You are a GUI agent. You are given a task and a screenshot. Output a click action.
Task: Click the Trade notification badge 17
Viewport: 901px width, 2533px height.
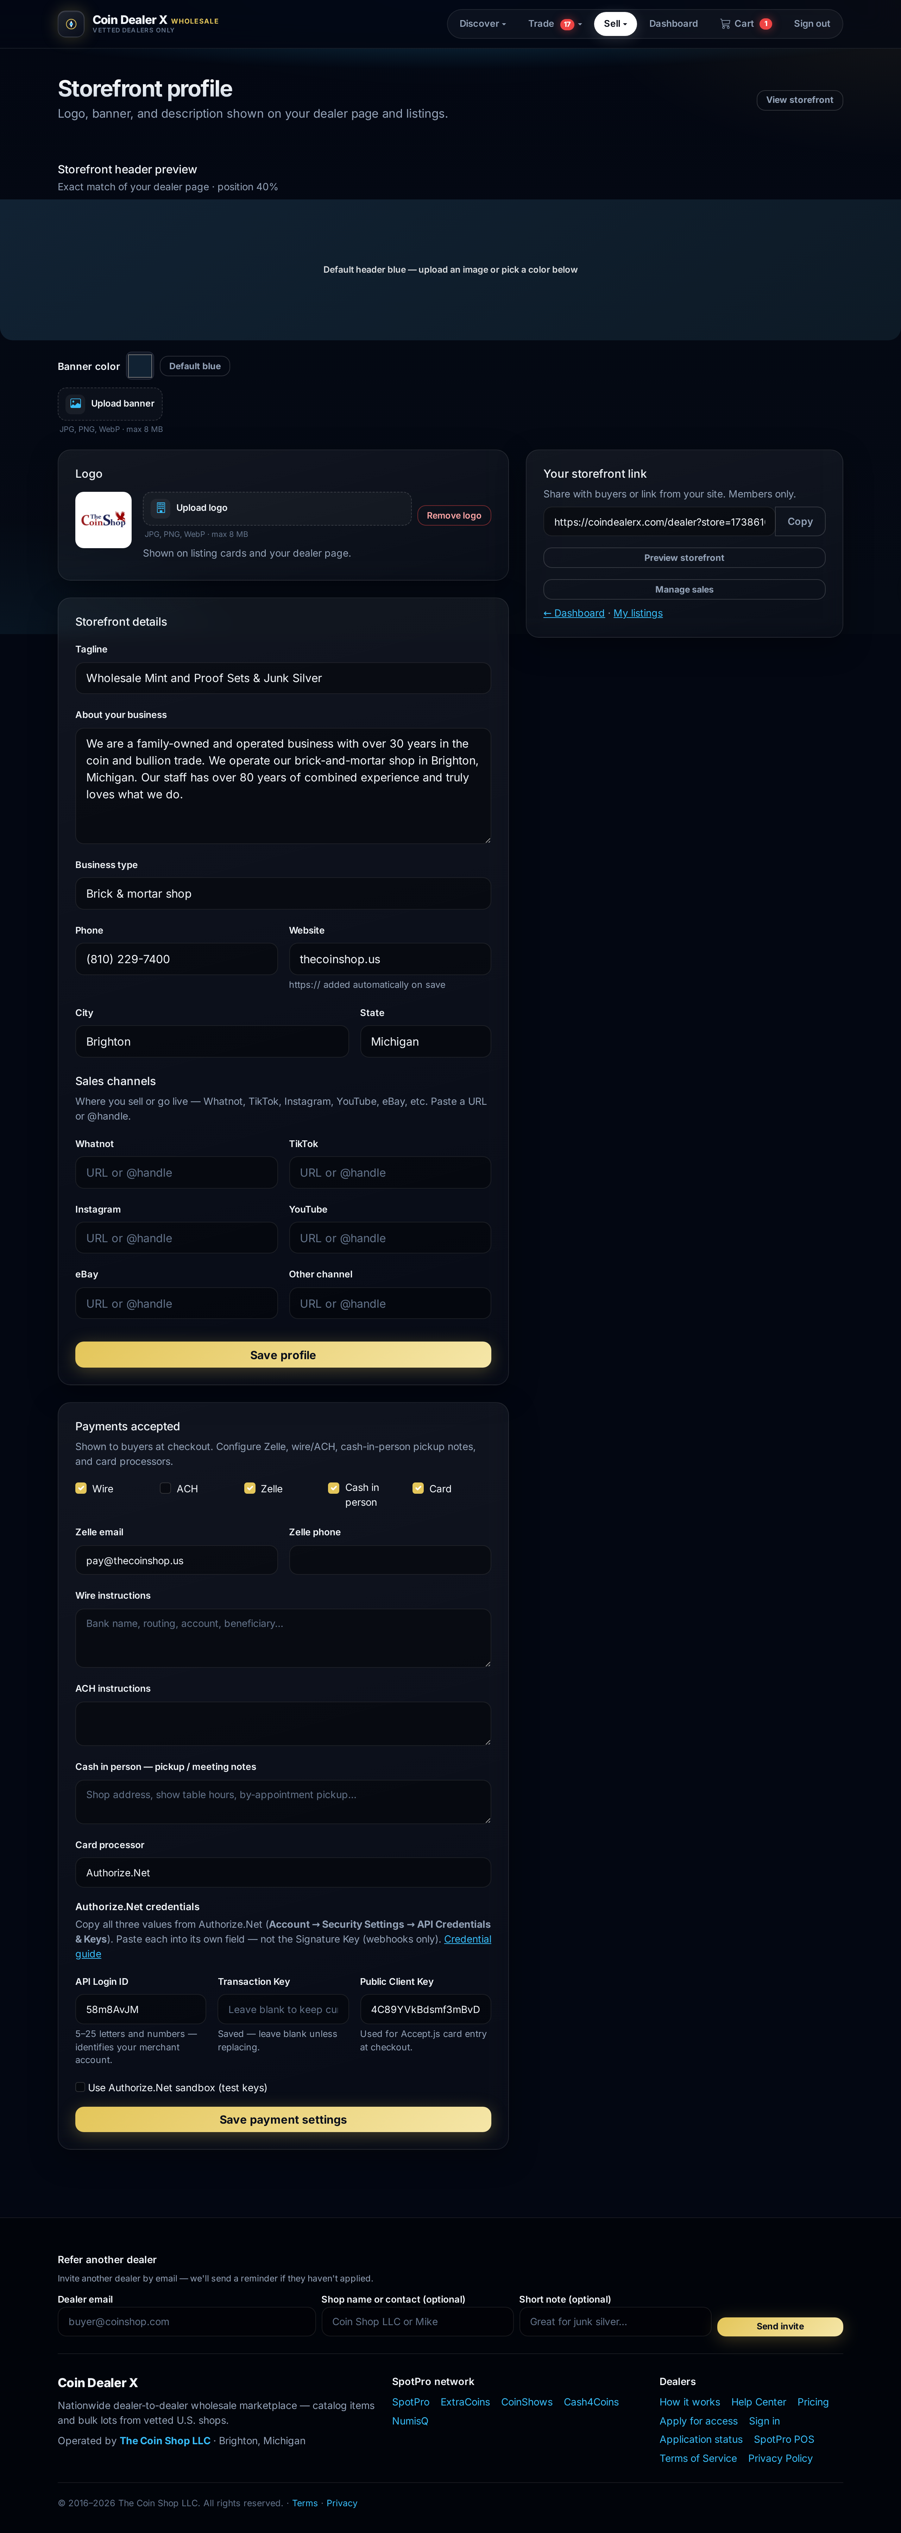[x=567, y=25]
